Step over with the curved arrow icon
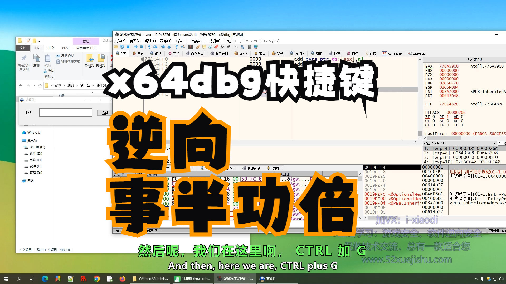Screen dimensions: 506x284 coord(155,47)
